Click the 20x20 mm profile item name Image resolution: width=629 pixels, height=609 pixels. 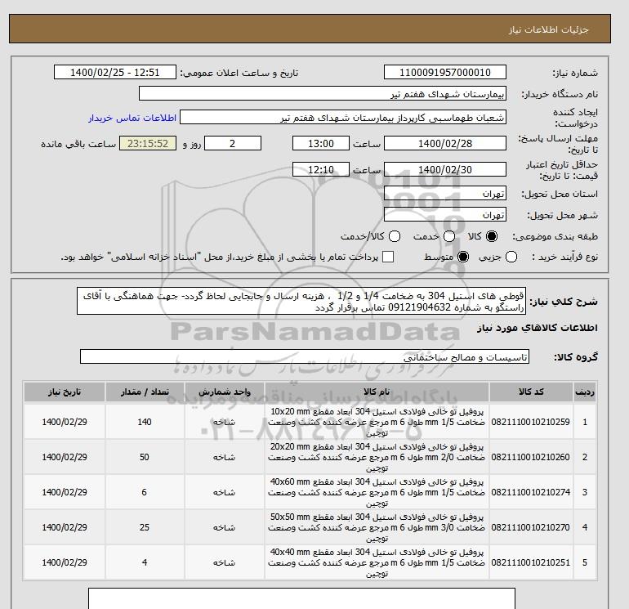pos(377,457)
